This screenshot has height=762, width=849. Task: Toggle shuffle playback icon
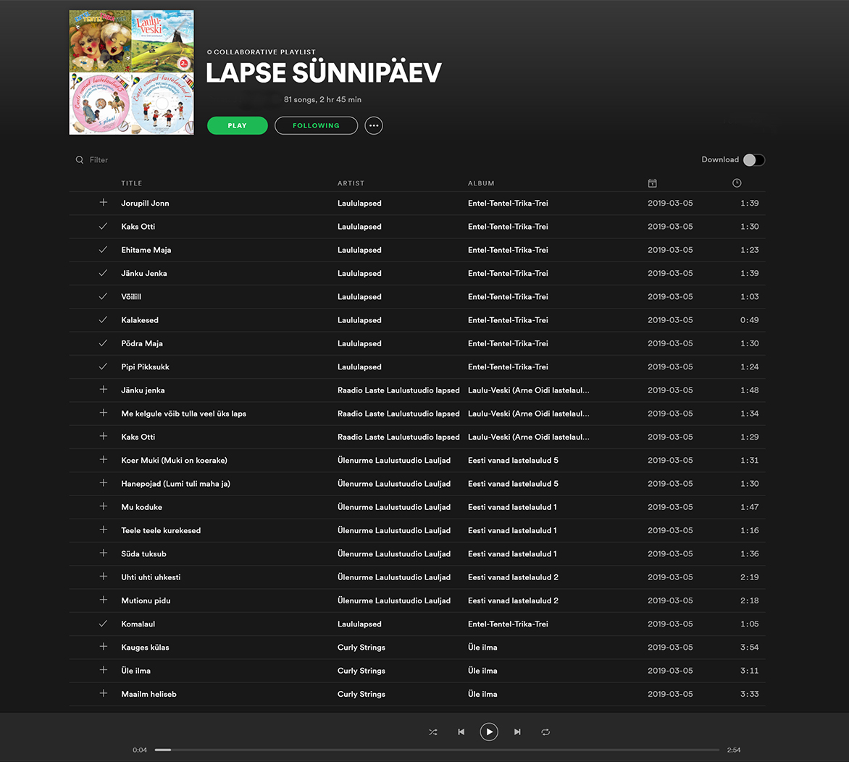(432, 732)
